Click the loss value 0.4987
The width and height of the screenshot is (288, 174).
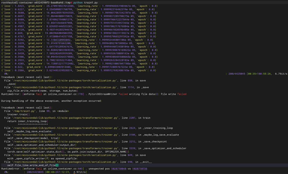pos(19,26)
